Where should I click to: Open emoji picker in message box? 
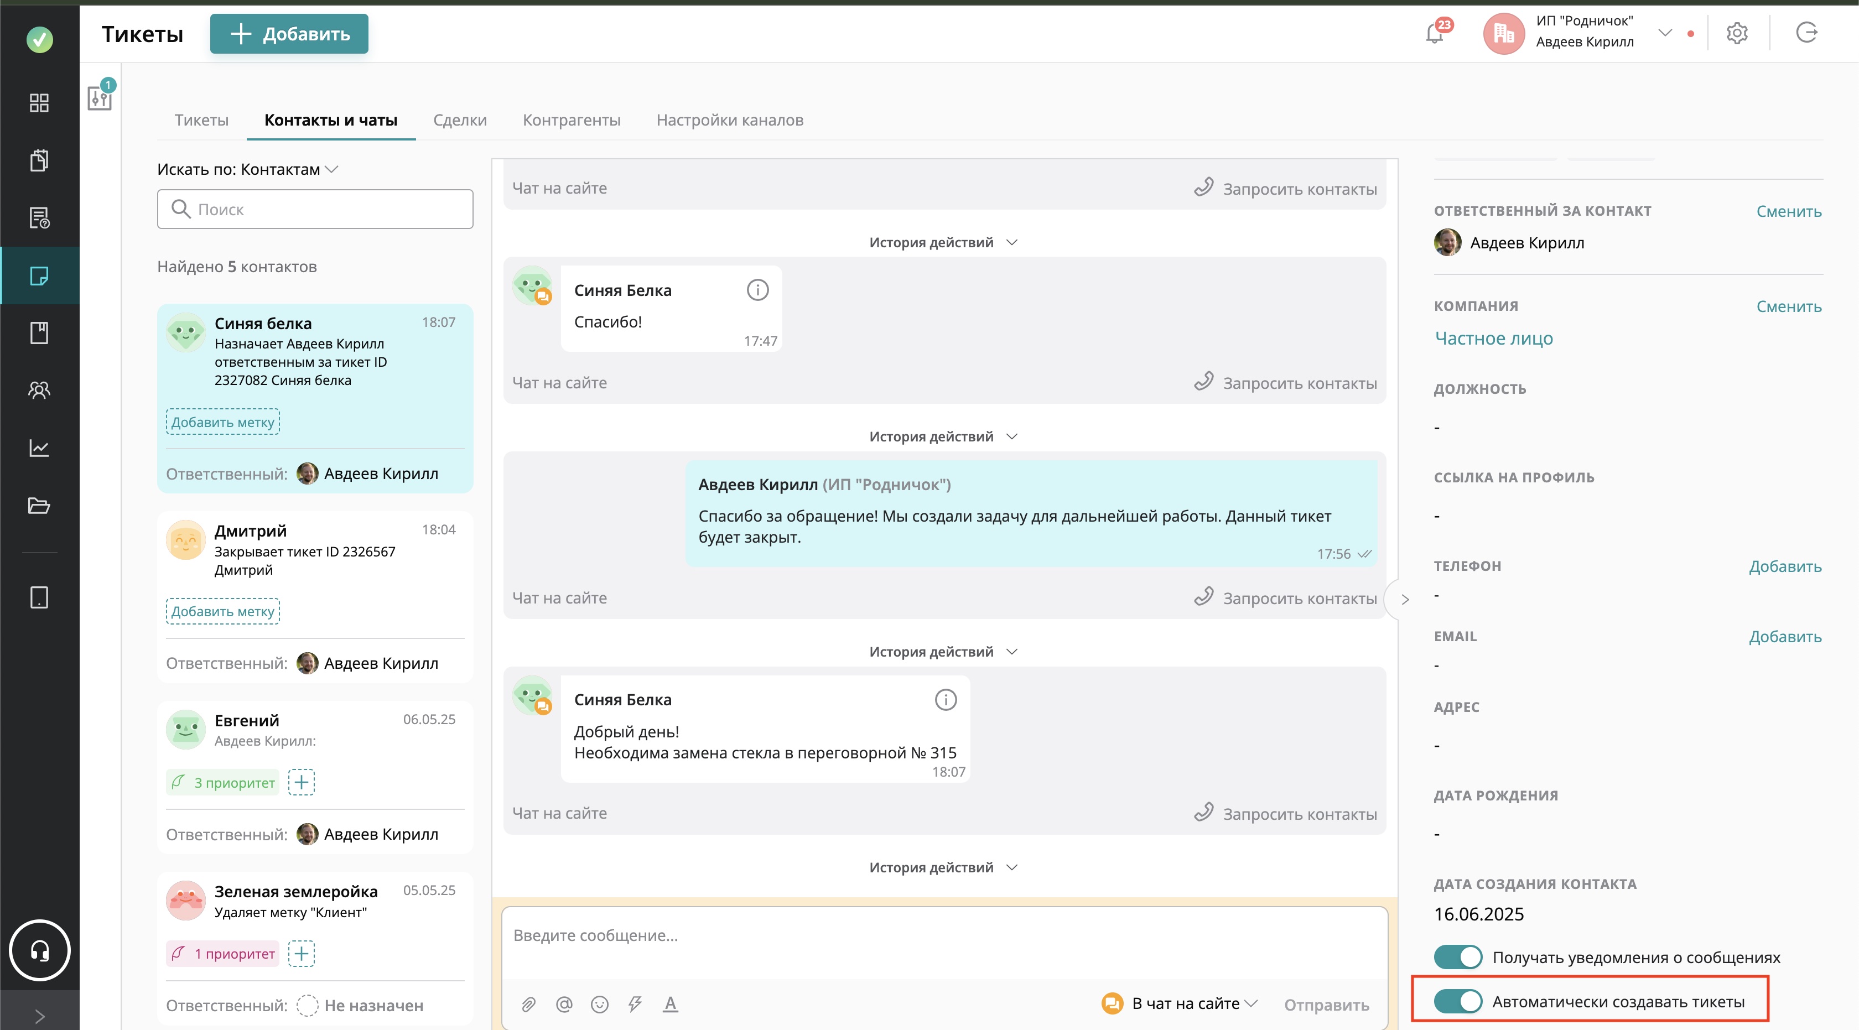point(599,1004)
